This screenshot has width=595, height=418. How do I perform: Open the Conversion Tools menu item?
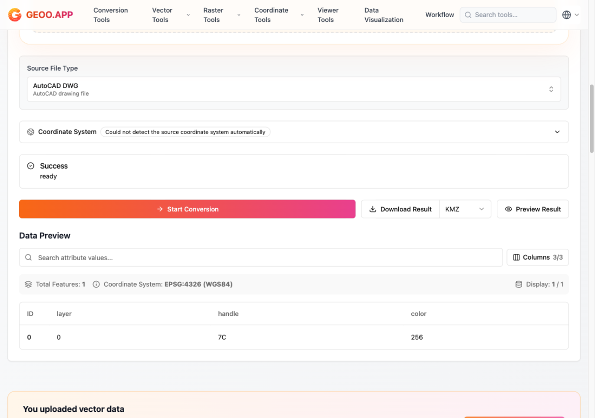click(111, 15)
